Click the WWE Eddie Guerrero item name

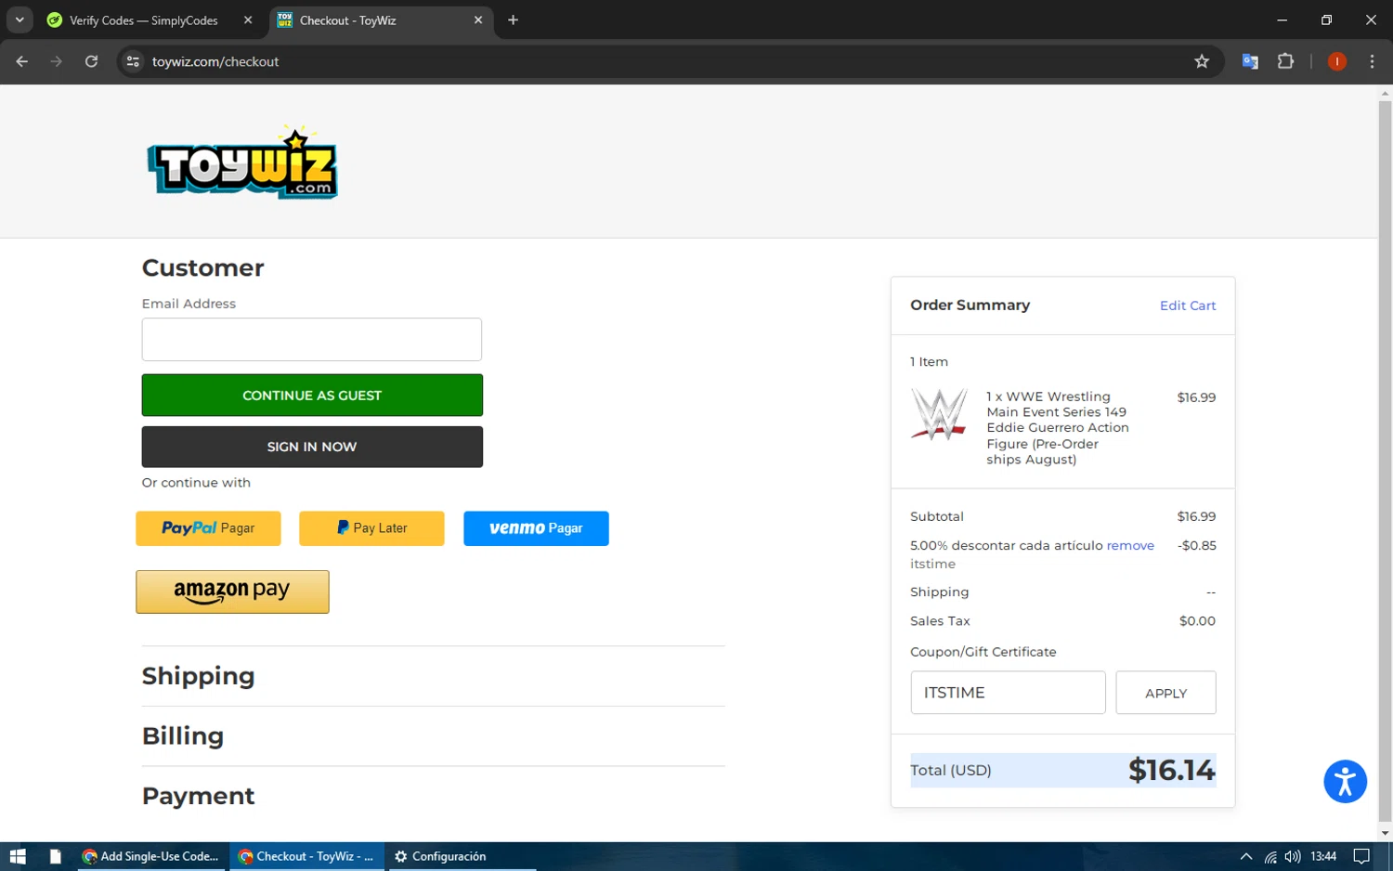click(x=1058, y=428)
